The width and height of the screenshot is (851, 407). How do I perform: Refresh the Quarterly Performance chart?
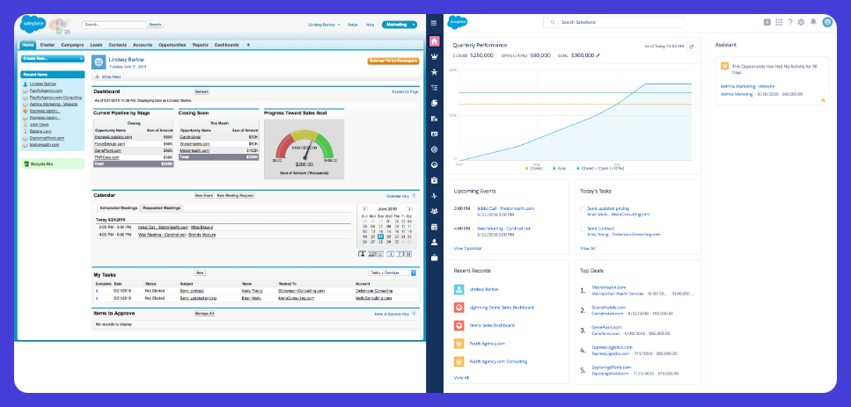click(692, 47)
